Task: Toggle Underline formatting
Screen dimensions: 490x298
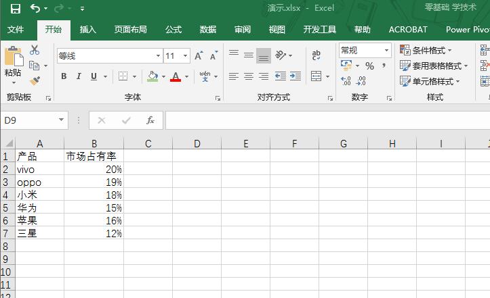Action: pos(94,76)
